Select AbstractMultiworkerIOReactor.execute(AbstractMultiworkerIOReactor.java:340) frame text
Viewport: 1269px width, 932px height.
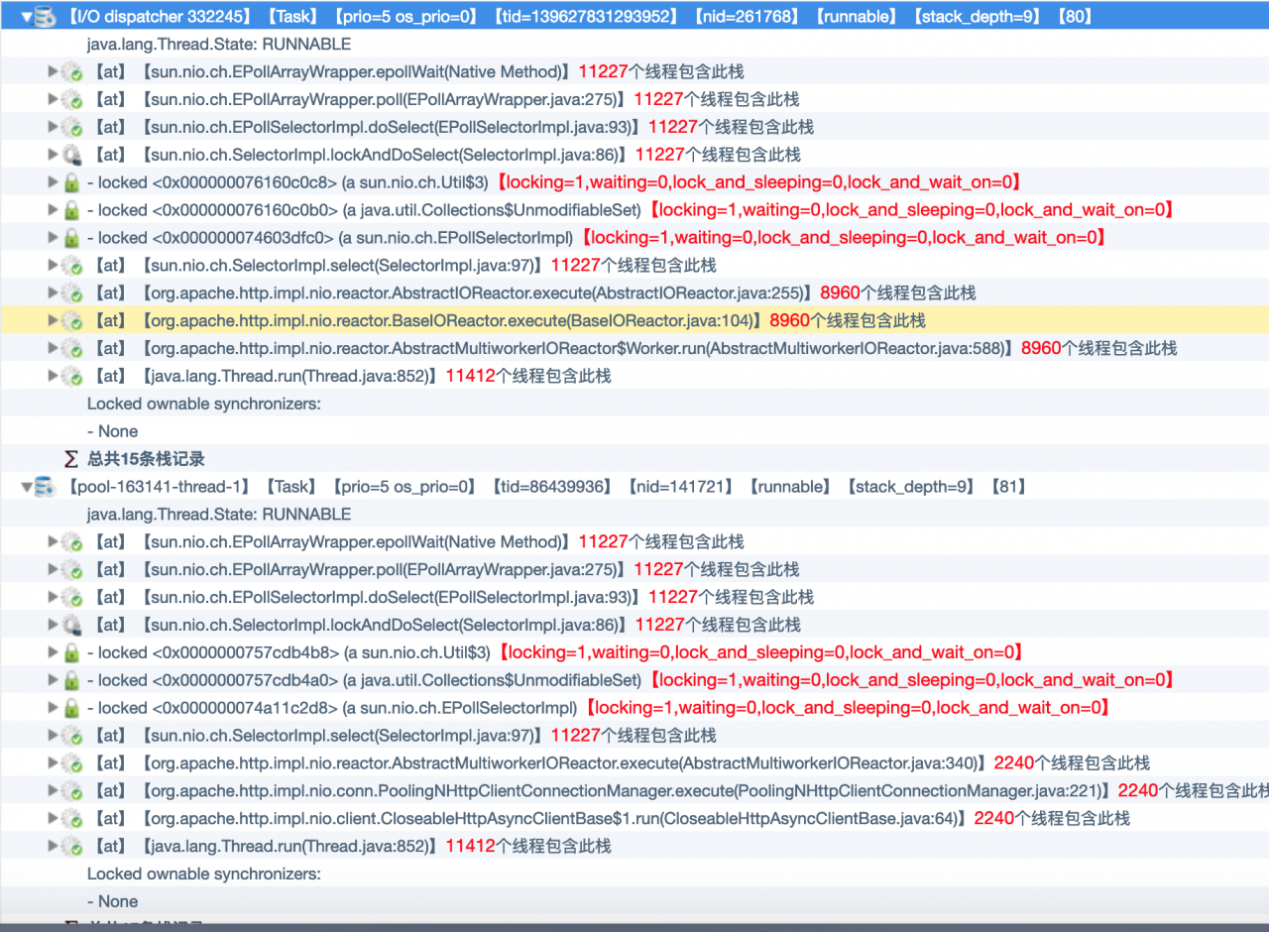[x=564, y=762]
